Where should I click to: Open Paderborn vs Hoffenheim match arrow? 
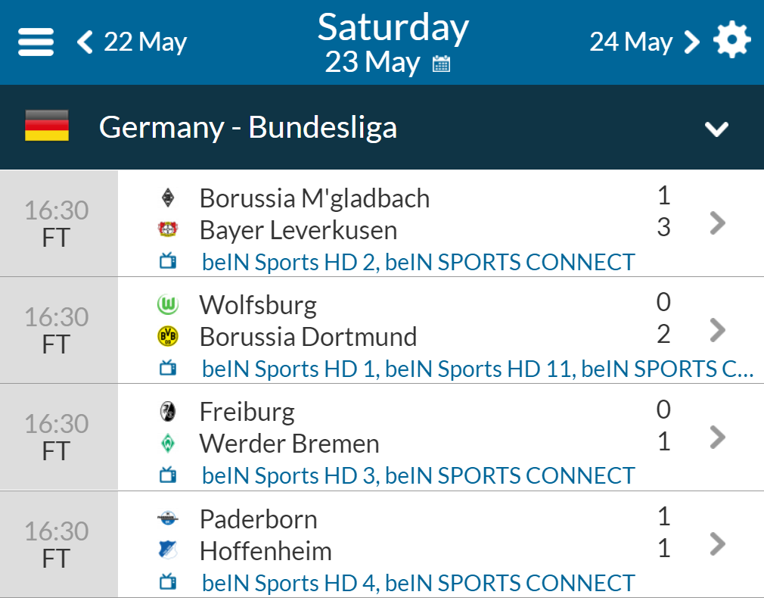717,544
